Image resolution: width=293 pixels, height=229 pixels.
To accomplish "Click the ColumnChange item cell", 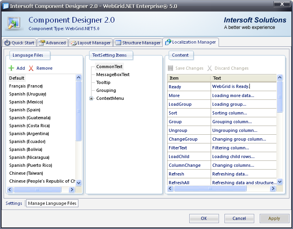I will pos(189,165).
